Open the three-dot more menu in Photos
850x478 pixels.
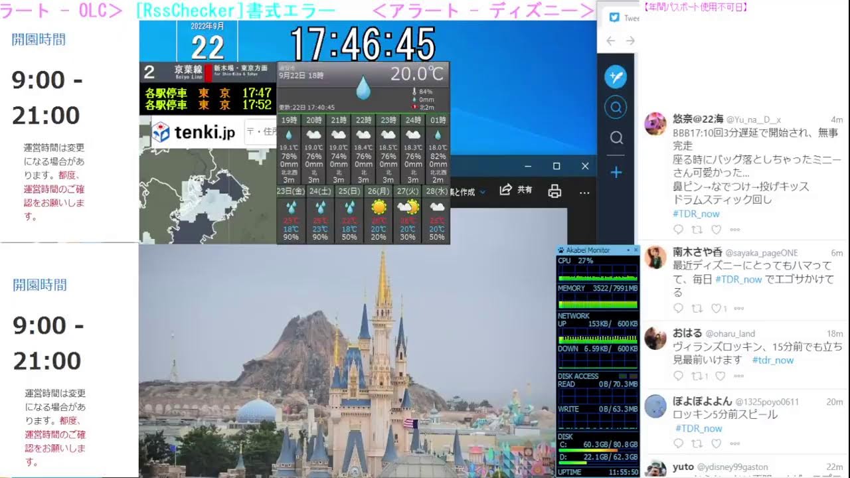584,193
